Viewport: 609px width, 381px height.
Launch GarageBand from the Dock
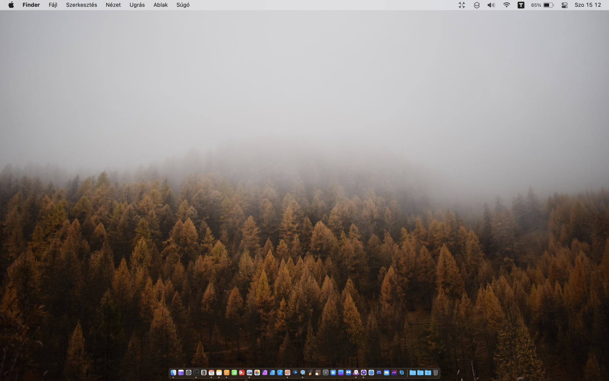click(310, 372)
